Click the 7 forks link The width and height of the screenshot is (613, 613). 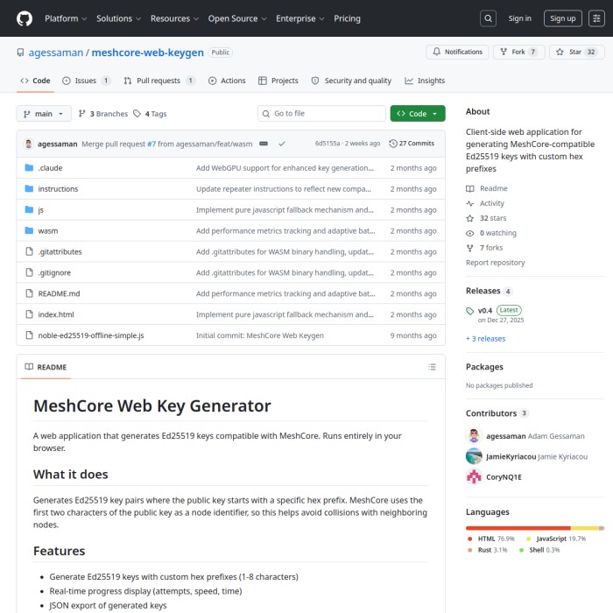click(x=491, y=248)
